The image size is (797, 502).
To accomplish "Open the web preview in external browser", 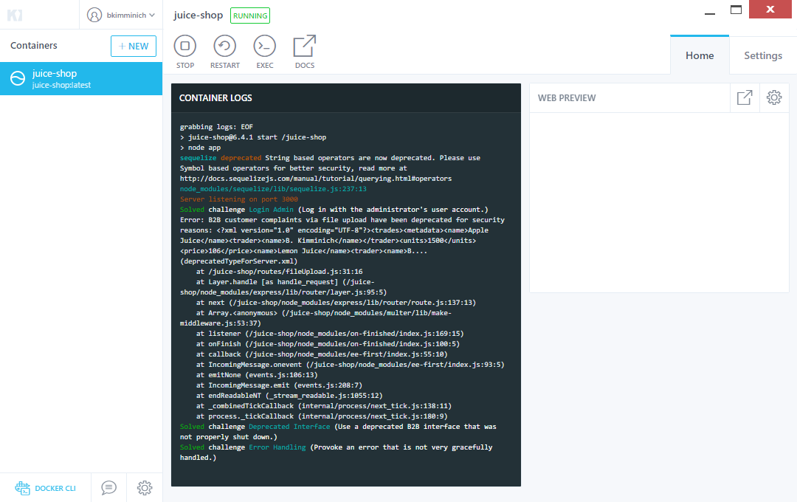I will [745, 97].
